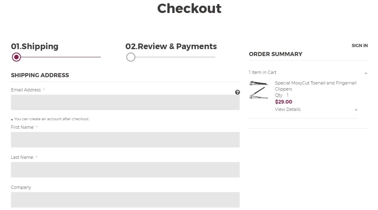
Task: Focus the Company input field
Action: pos(125,200)
